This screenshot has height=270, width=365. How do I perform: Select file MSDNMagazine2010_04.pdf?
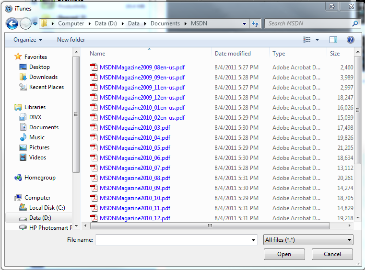click(135, 138)
